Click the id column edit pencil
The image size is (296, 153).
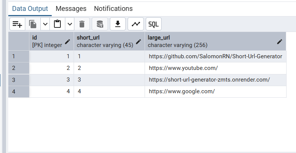tap(68, 42)
